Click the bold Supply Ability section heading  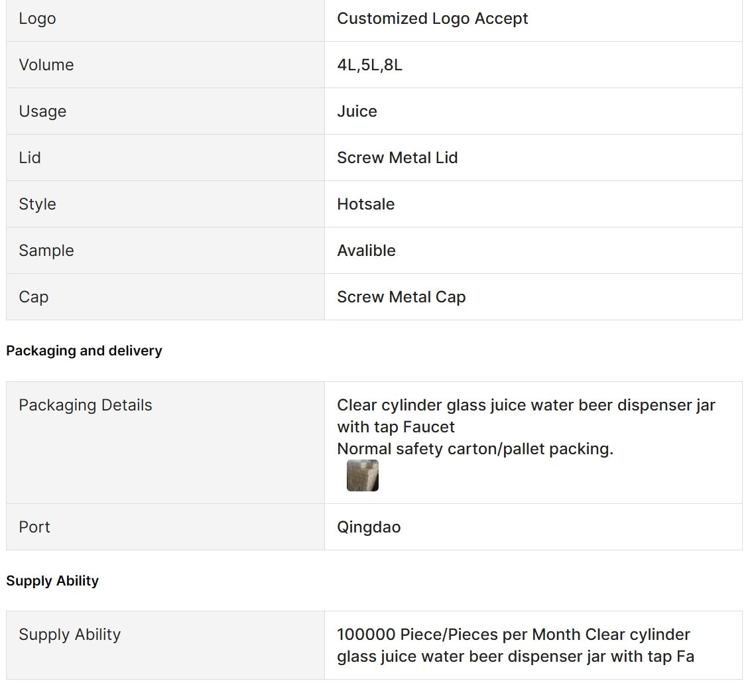[52, 581]
